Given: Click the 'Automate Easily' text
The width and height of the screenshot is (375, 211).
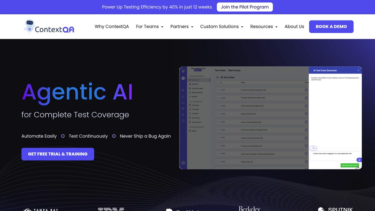Looking at the screenshot, I should pos(39,136).
